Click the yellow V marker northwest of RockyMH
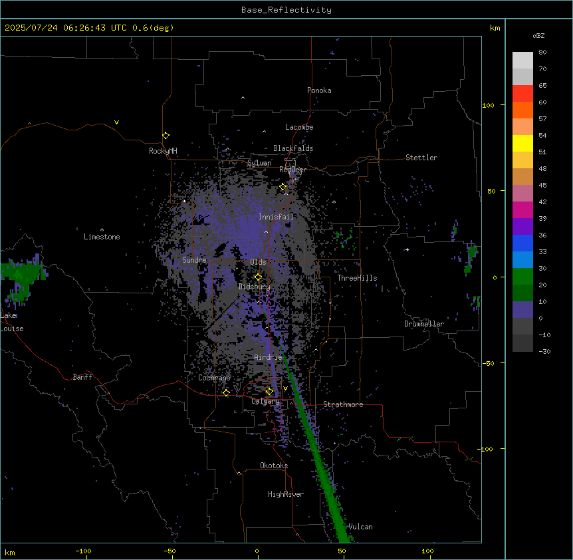 (x=116, y=122)
